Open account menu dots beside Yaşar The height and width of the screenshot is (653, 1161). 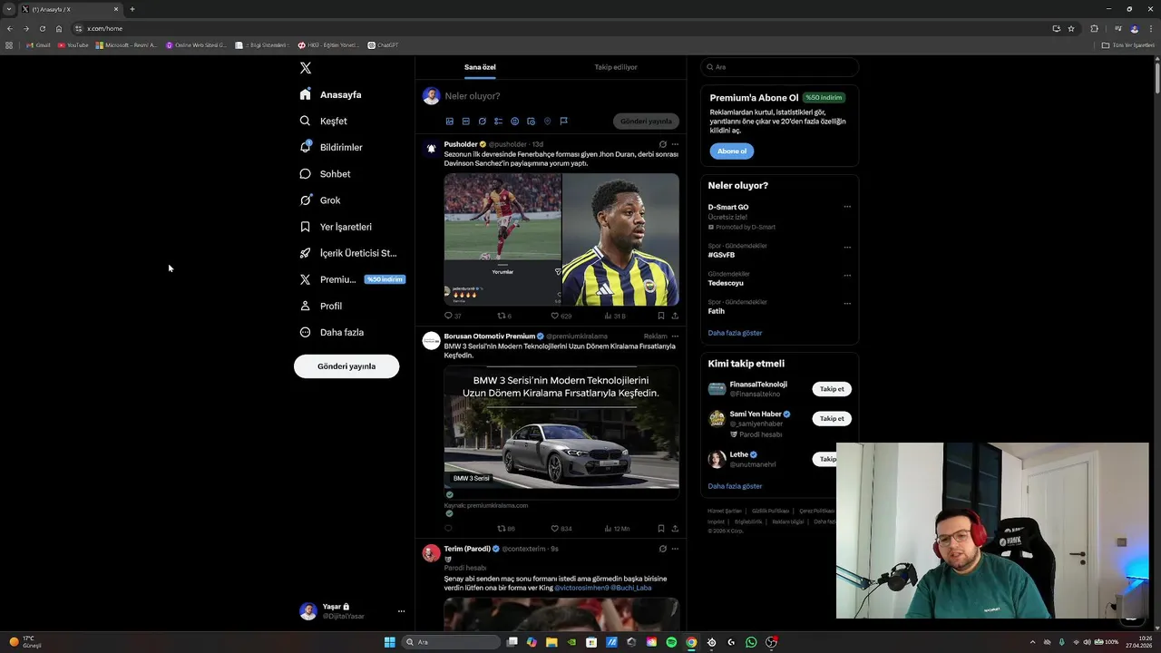pyautogui.click(x=401, y=611)
